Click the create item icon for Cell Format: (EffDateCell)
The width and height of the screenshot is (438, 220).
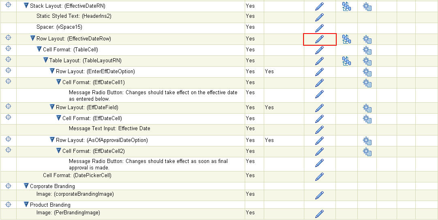coord(367,119)
